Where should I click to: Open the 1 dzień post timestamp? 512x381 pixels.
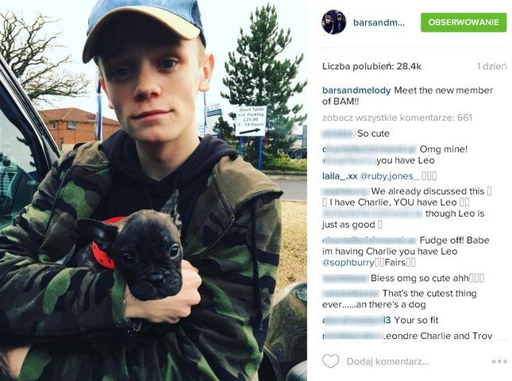pyautogui.click(x=491, y=67)
